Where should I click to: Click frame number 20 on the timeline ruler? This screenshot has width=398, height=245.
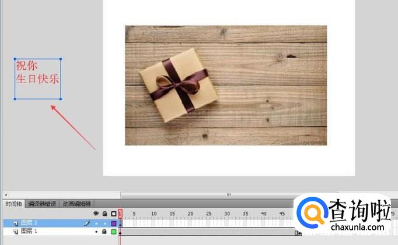coord(190,214)
